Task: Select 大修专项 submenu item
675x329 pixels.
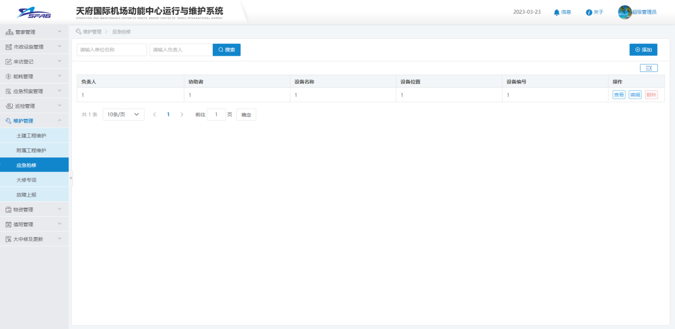Action: 27,180
